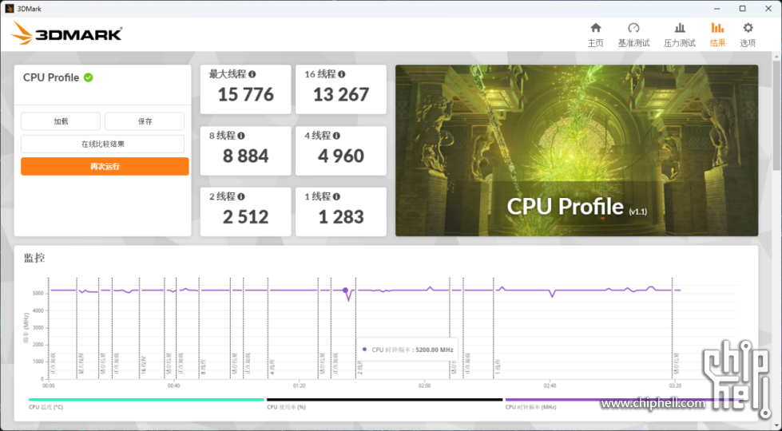
Task: Open the 基准测试 benchmark gauge icon
Action: 633,28
